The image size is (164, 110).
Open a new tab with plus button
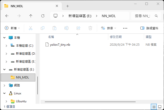[x=68, y=6]
